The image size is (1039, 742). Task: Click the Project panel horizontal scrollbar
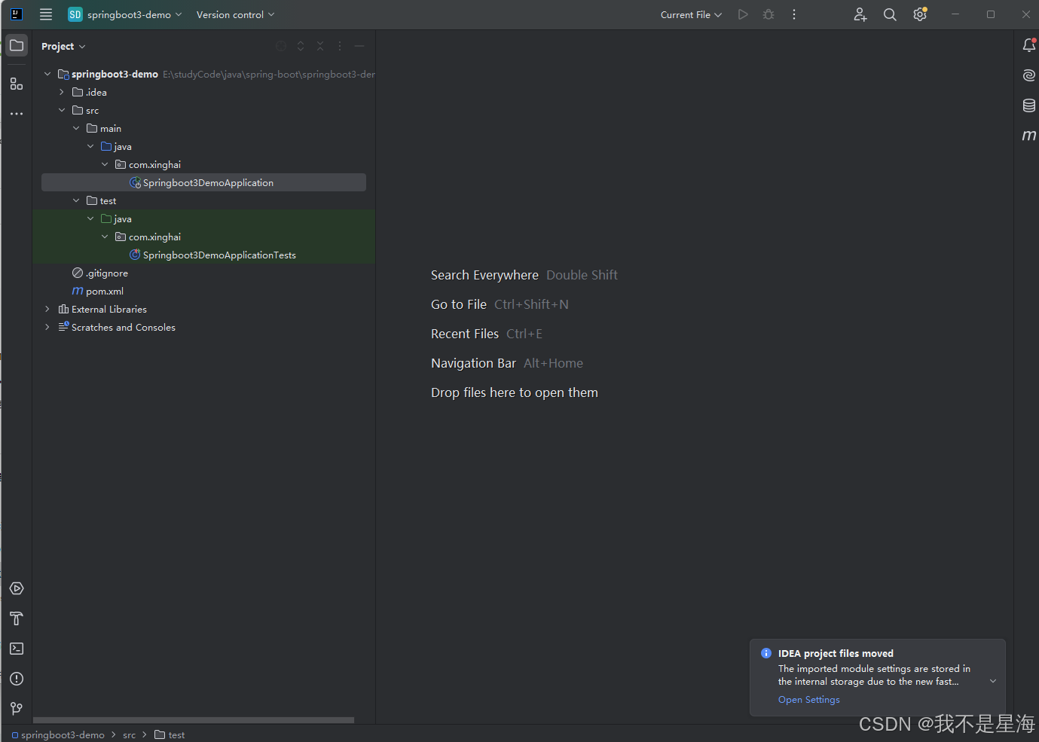point(194,720)
